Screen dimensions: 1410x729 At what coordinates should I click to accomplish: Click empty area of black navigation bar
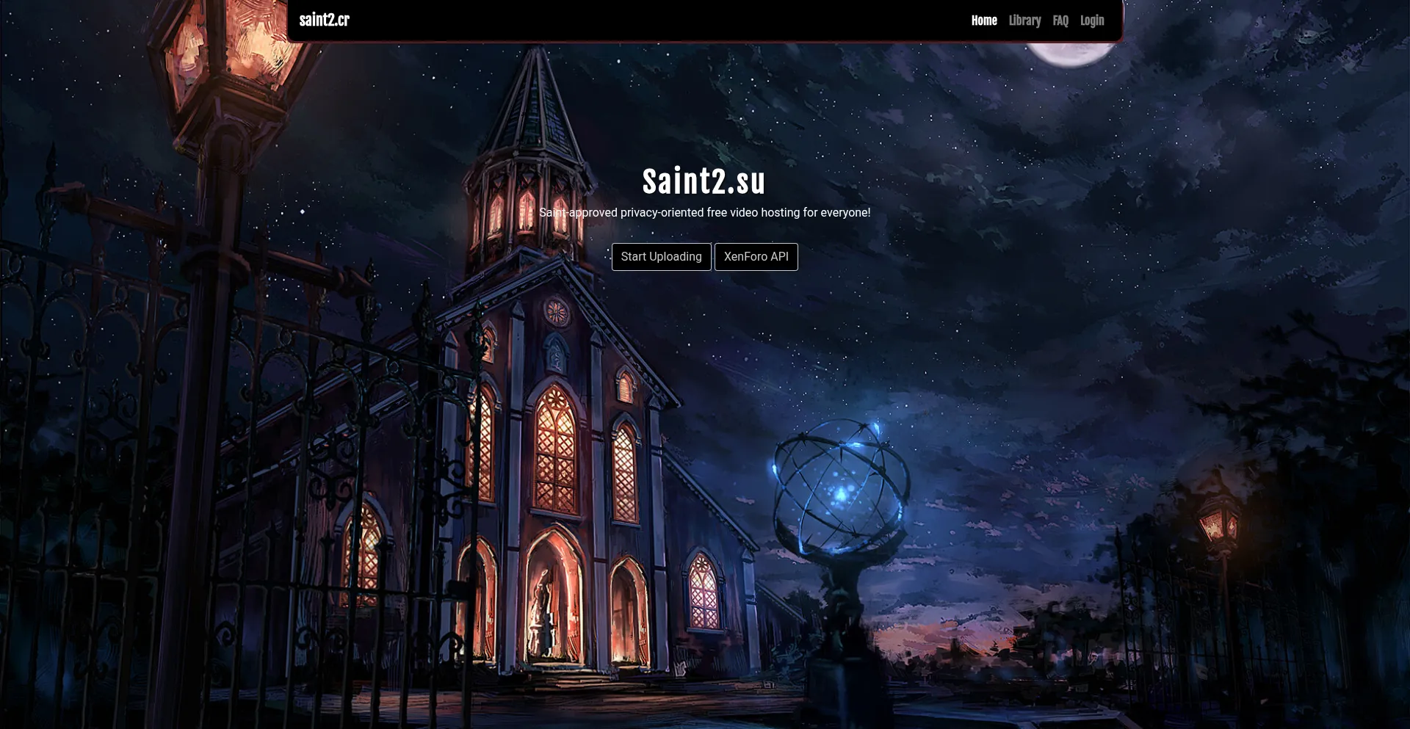pyautogui.click(x=661, y=21)
